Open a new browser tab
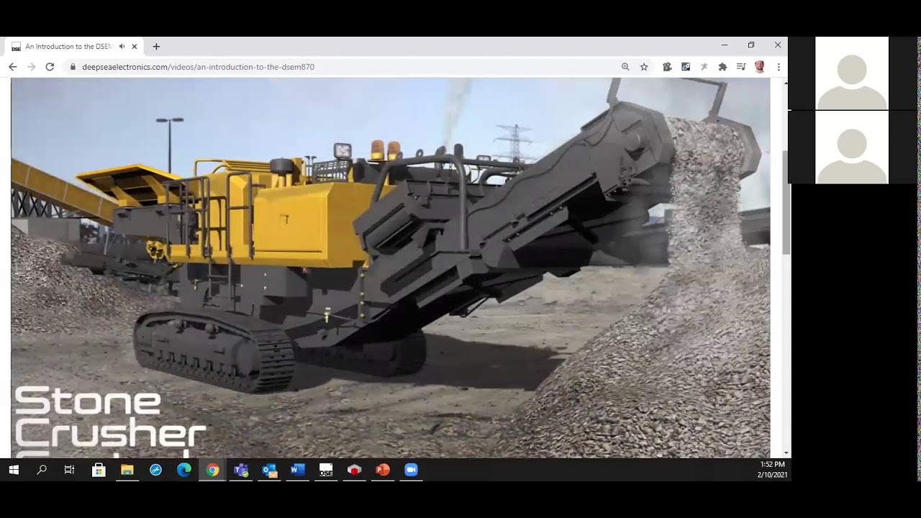 tap(156, 47)
